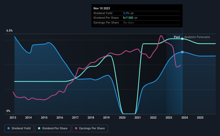Screen dimensions: 220x136
Task: Select the Dividend Per Share data point marker
Action: [182, 39]
